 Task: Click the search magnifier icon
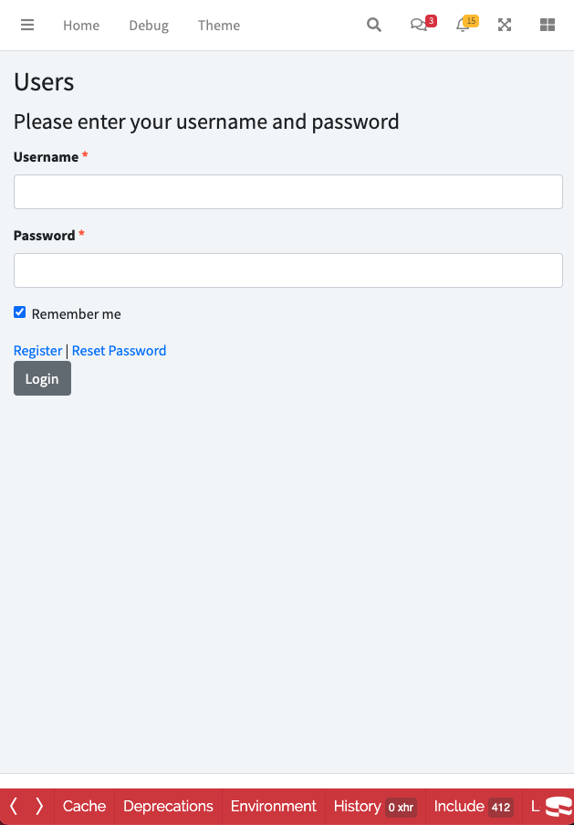point(374,26)
